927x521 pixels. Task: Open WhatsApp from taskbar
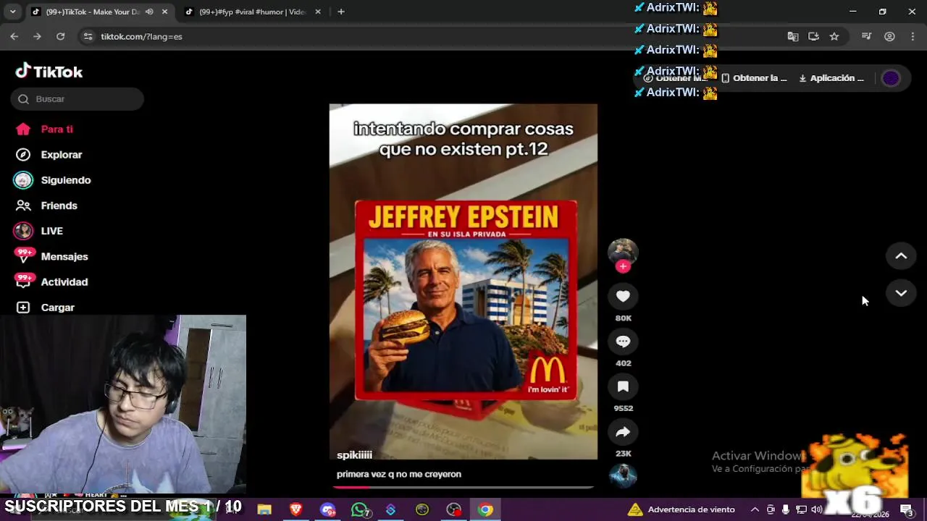[x=360, y=509]
